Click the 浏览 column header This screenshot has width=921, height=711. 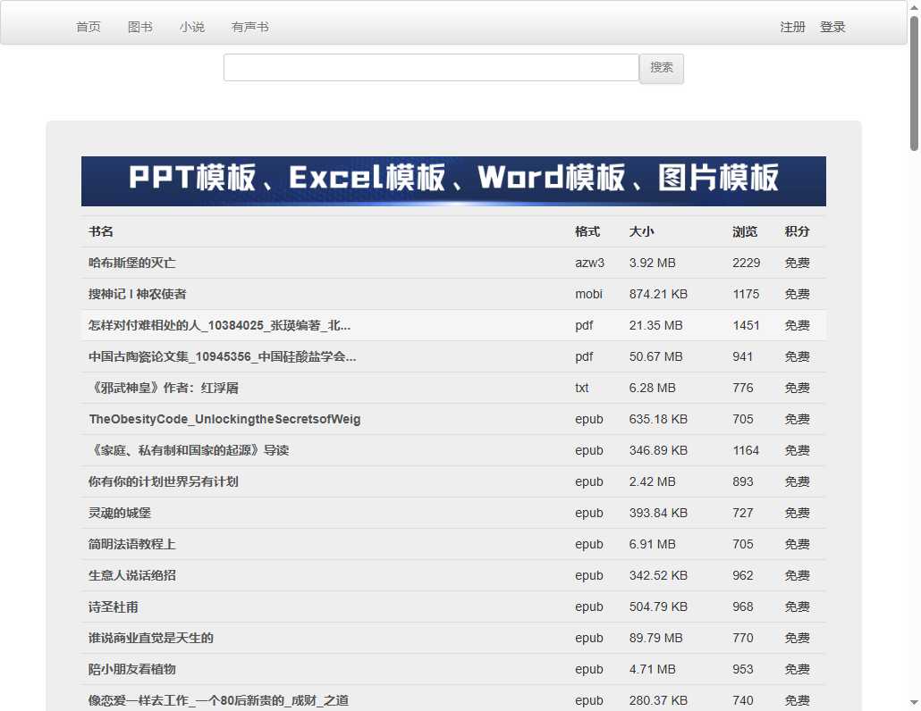pyautogui.click(x=745, y=231)
